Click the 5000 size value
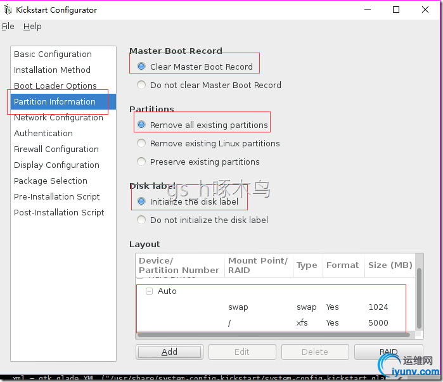This screenshot has width=443, height=382. pyautogui.click(x=378, y=322)
